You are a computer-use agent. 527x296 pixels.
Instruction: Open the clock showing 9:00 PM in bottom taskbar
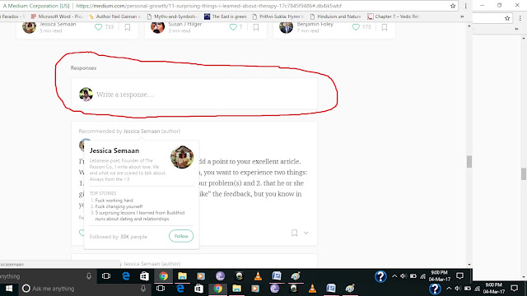tap(494, 289)
